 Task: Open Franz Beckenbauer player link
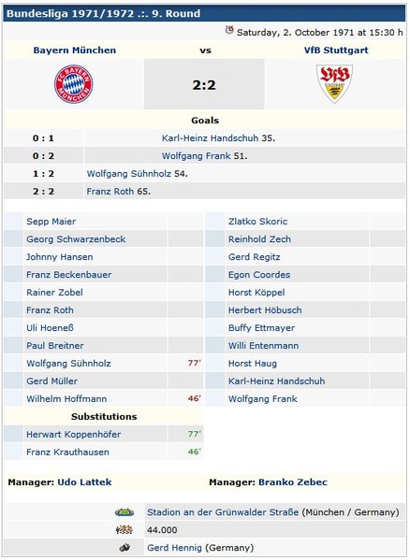point(69,275)
